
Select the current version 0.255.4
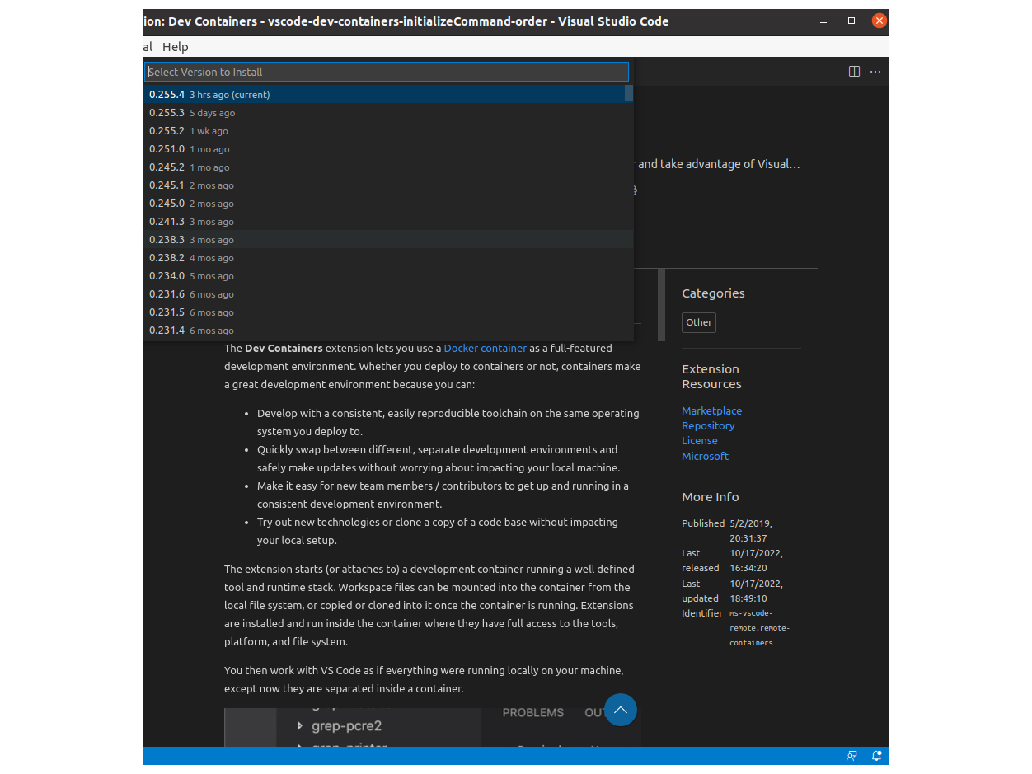point(330,94)
